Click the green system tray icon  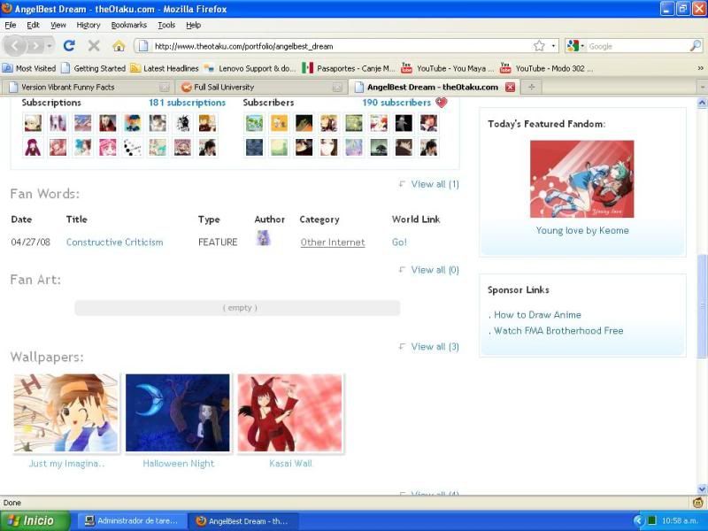coord(650,520)
